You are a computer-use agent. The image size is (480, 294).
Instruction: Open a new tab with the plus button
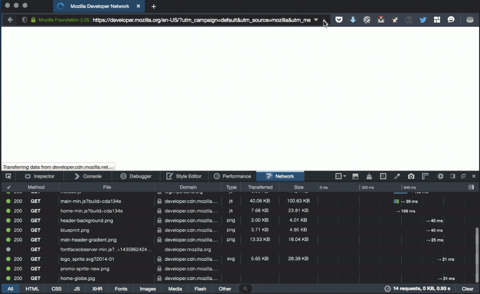click(154, 7)
